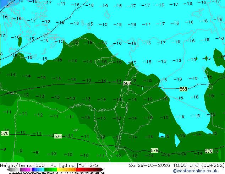Image resolution: width=225 pixels, height=174 pixels.
Task: Click the rightmost "576" contour label
Action: [x=209, y=151]
